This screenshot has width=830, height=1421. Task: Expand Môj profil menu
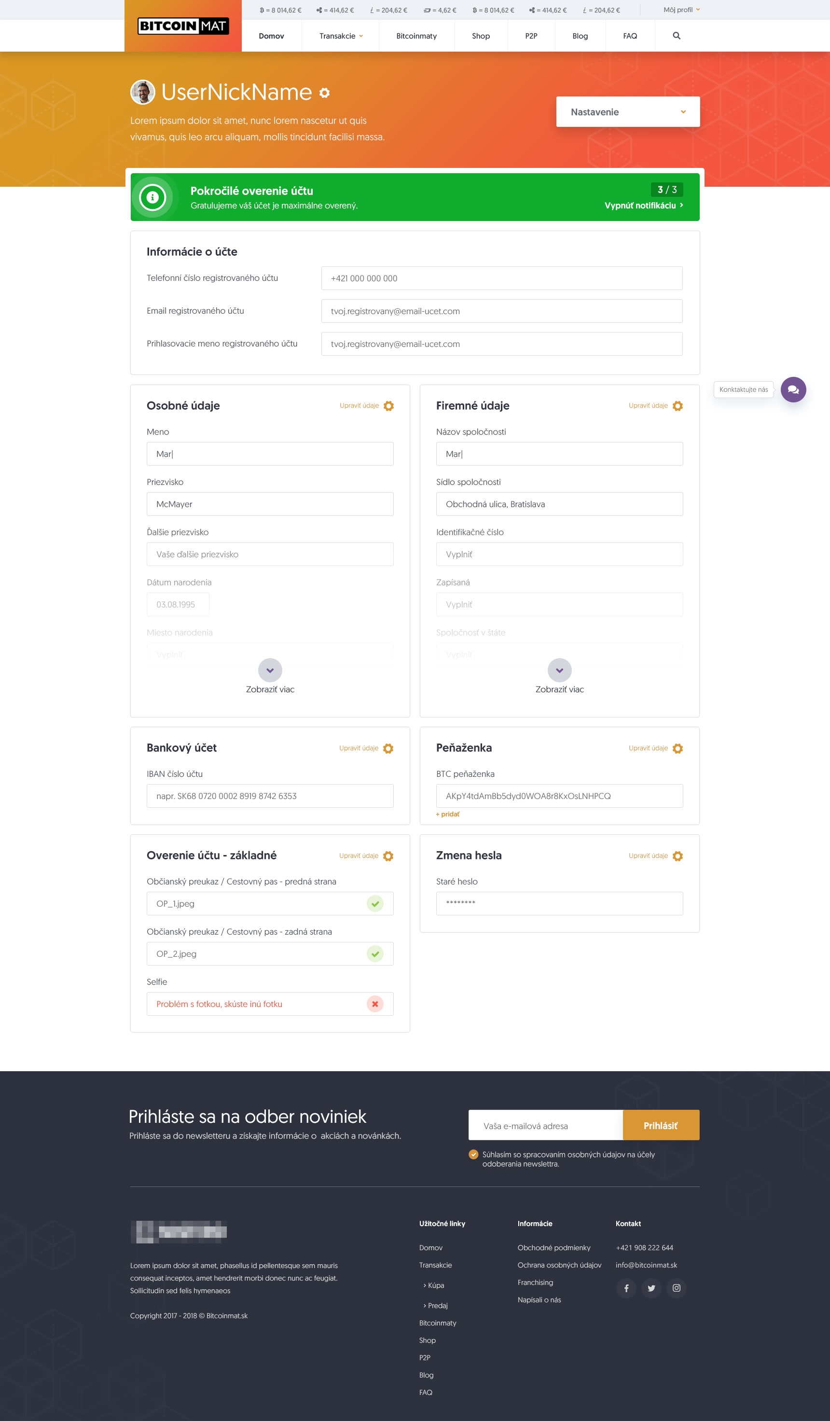click(x=682, y=10)
